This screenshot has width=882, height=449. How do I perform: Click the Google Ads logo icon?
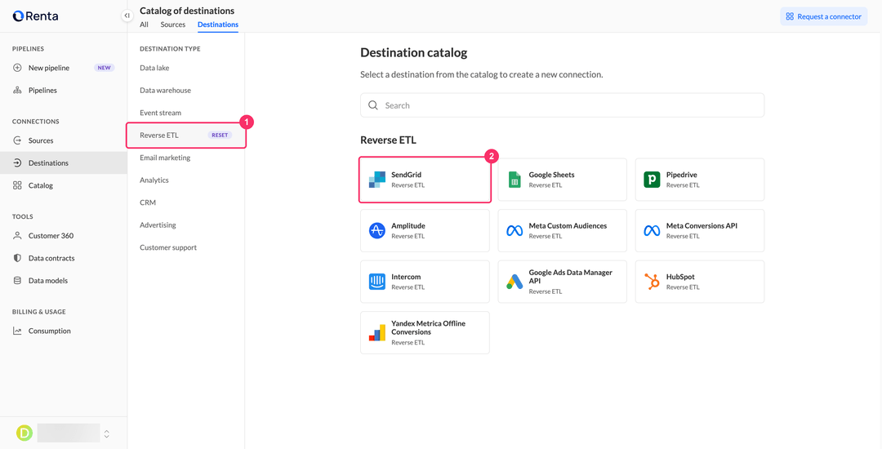coord(514,282)
